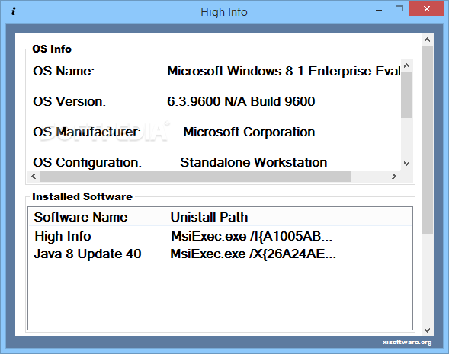Click the Software Name column header

(97, 217)
